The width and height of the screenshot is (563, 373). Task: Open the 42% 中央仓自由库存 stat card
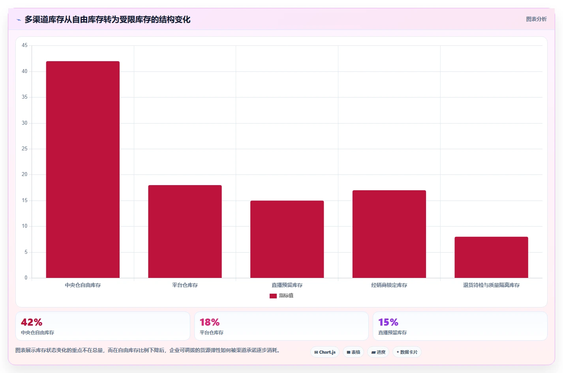pos(103,326)
